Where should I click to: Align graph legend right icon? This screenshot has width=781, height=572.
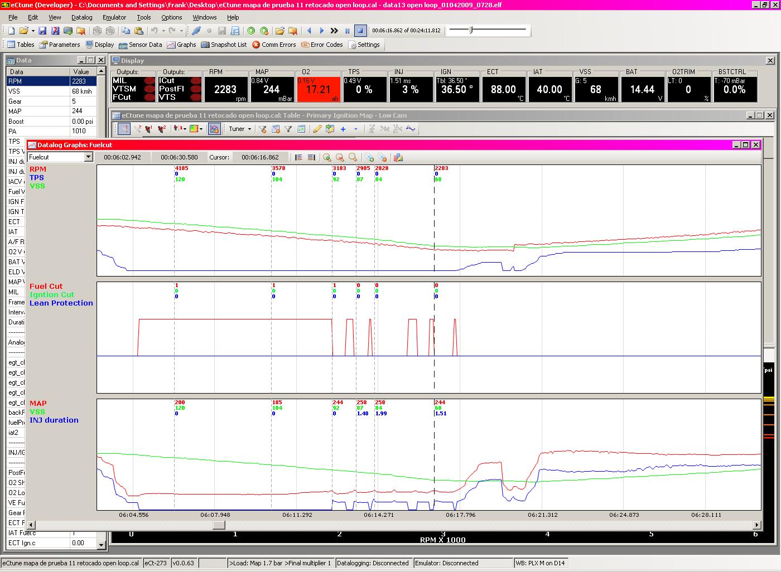point(311,158)
